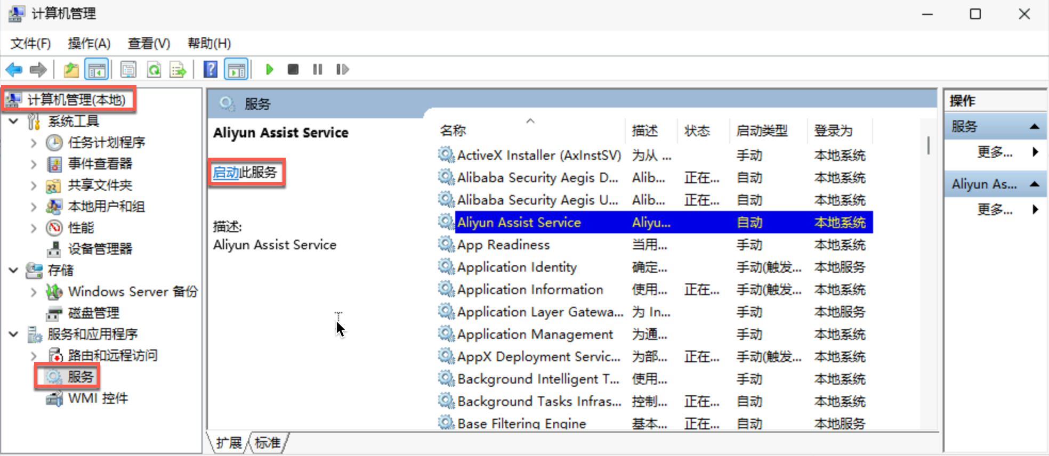Select 路由和远程访问 in the tree
Viewport: 1049px width, 456px height.
113,355
